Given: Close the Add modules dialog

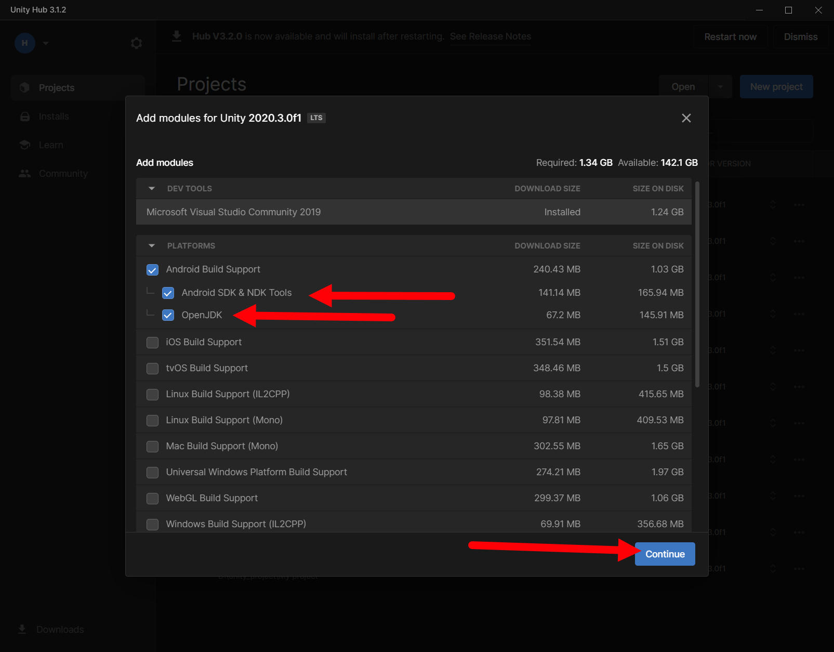Looking at the screenshot, I should coord(686,118).
